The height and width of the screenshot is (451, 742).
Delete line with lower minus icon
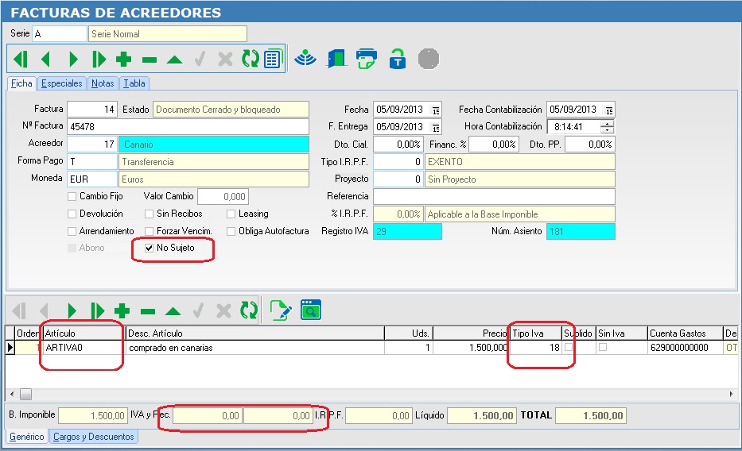tap(148, 311)
